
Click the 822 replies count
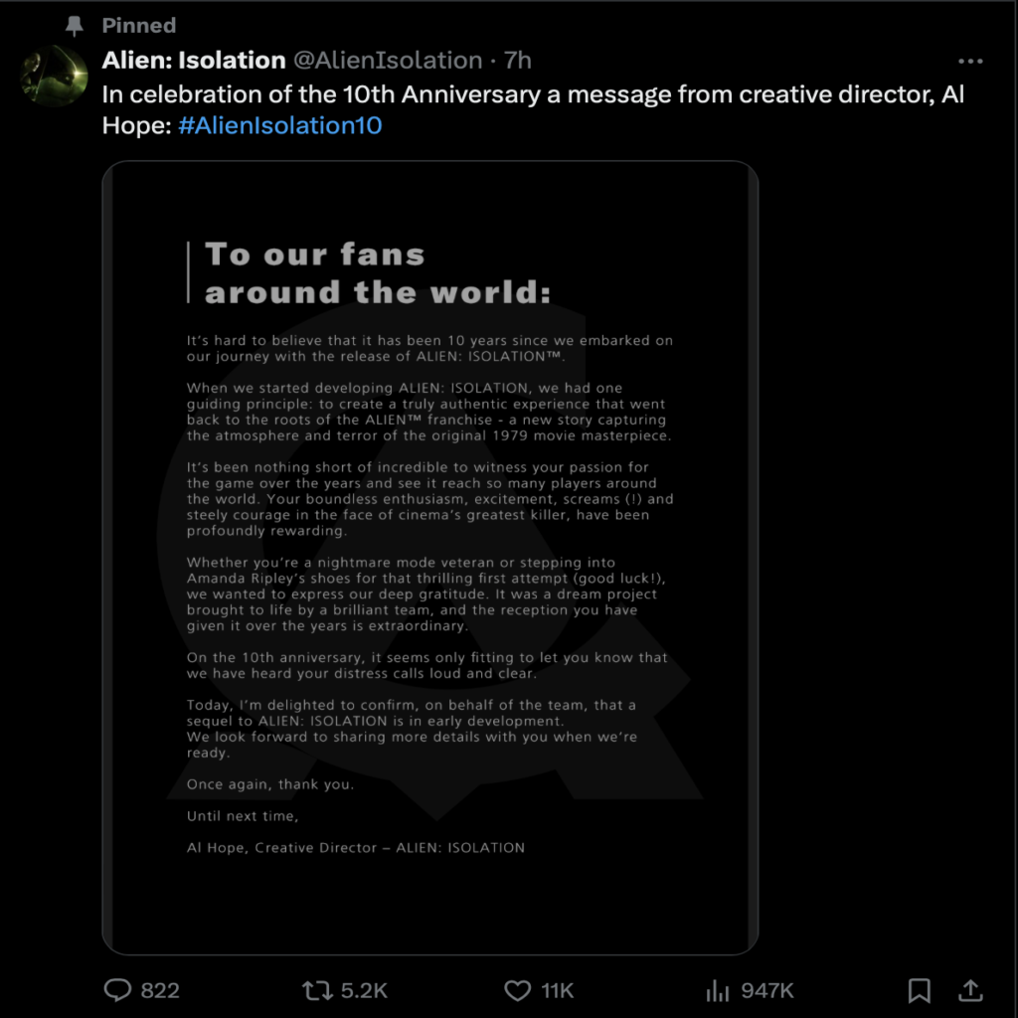tap(160, 990)
